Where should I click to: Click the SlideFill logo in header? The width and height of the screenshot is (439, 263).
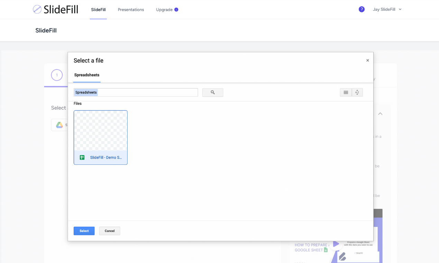point(55,9)
